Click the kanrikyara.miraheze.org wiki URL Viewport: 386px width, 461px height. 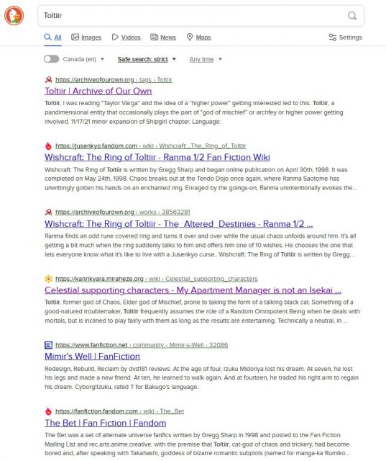pyautogui.click(x=157, y=279)
